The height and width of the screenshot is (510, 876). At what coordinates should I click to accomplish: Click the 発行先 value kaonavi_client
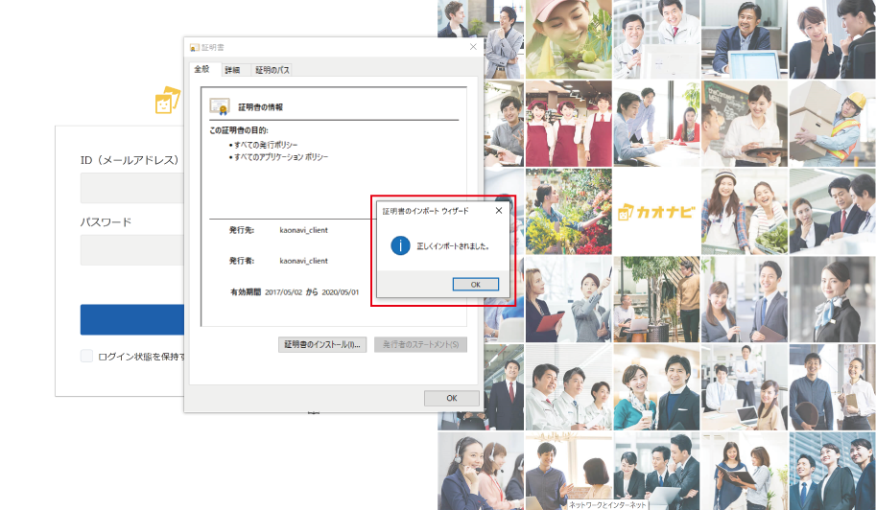click(303, 230)
